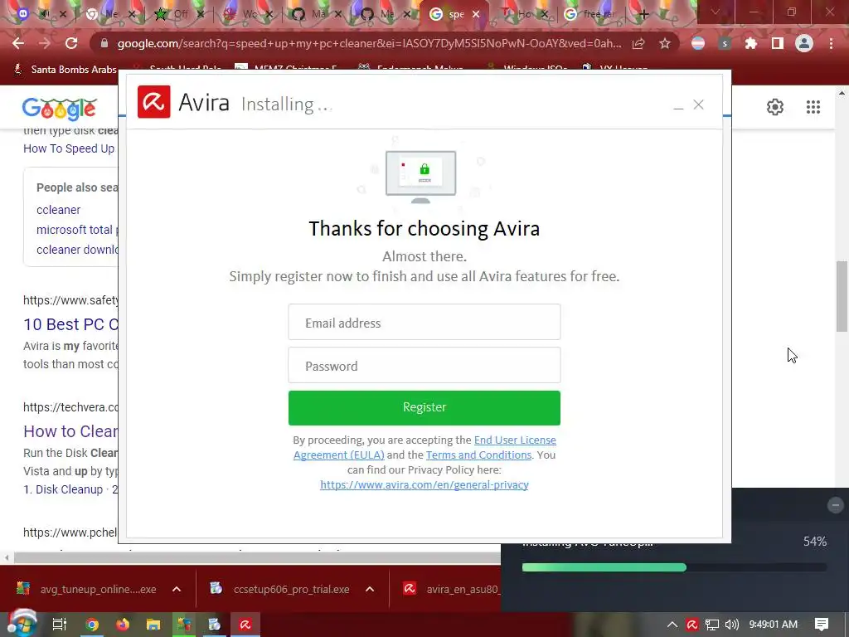Open Google search settings gear
This screenshot has width=849, height=637.
point(775,107)
